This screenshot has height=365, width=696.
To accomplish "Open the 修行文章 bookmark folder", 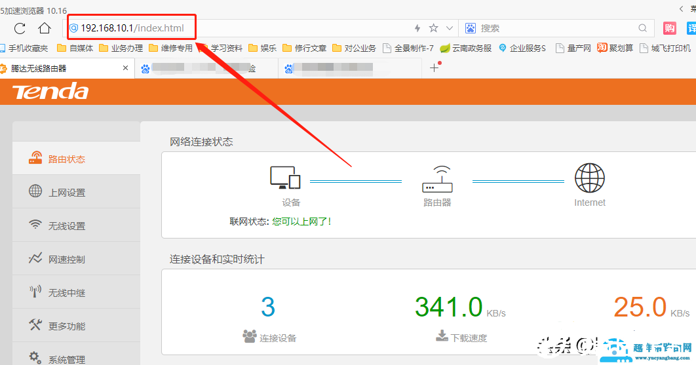I will point(305,48).
